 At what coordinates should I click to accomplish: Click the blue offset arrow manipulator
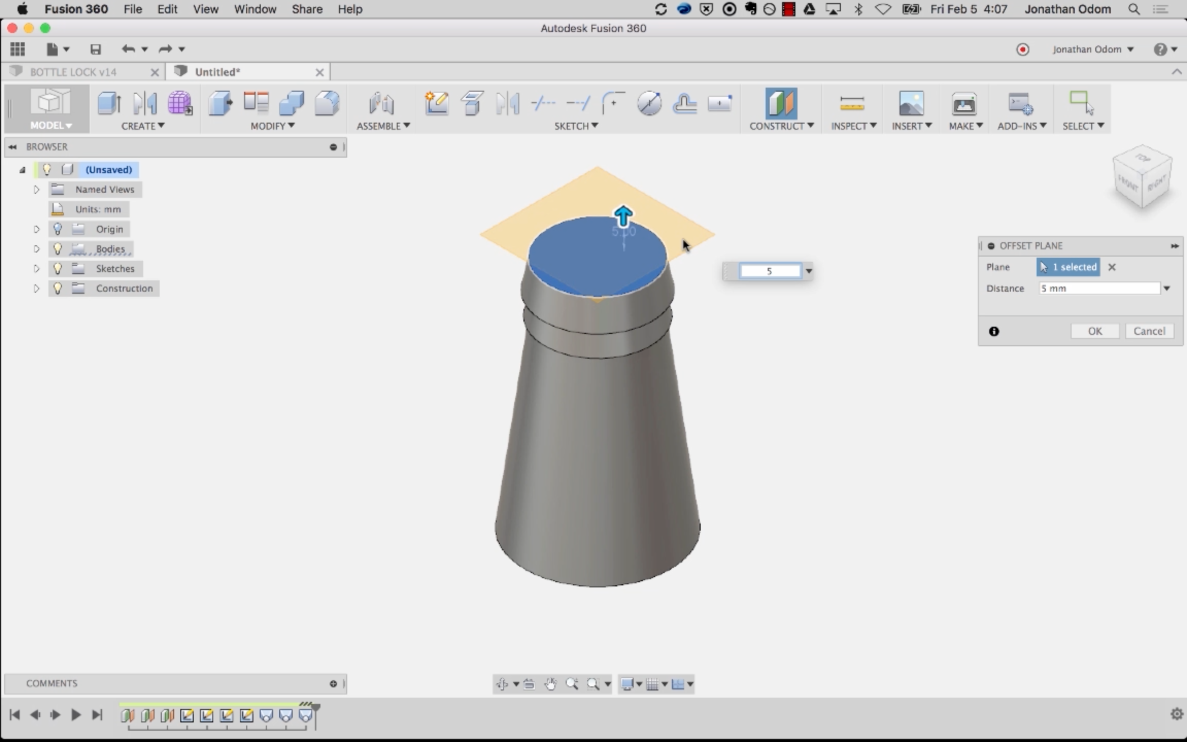[x=623, y=216]
